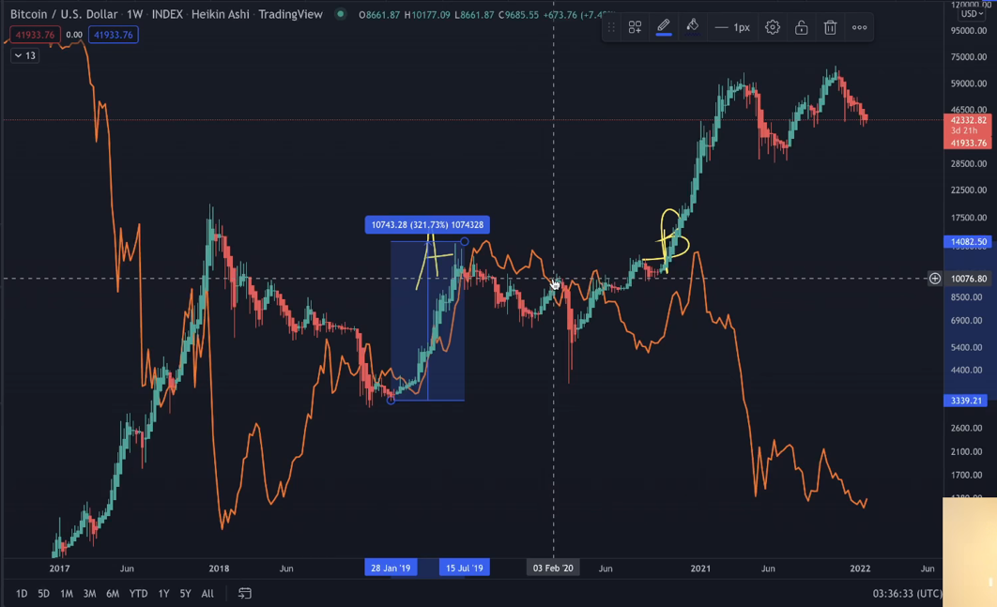The width and height of the screenshot is (997, 607).
Task: Click the 59000.00 price axis label
Action: click(x=969, y=83)
